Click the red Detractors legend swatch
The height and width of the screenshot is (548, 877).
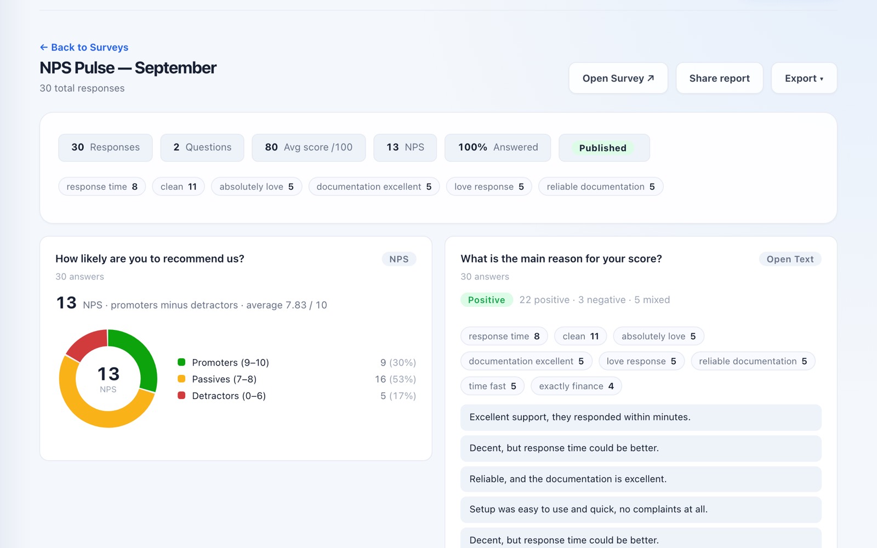point(181,395)
